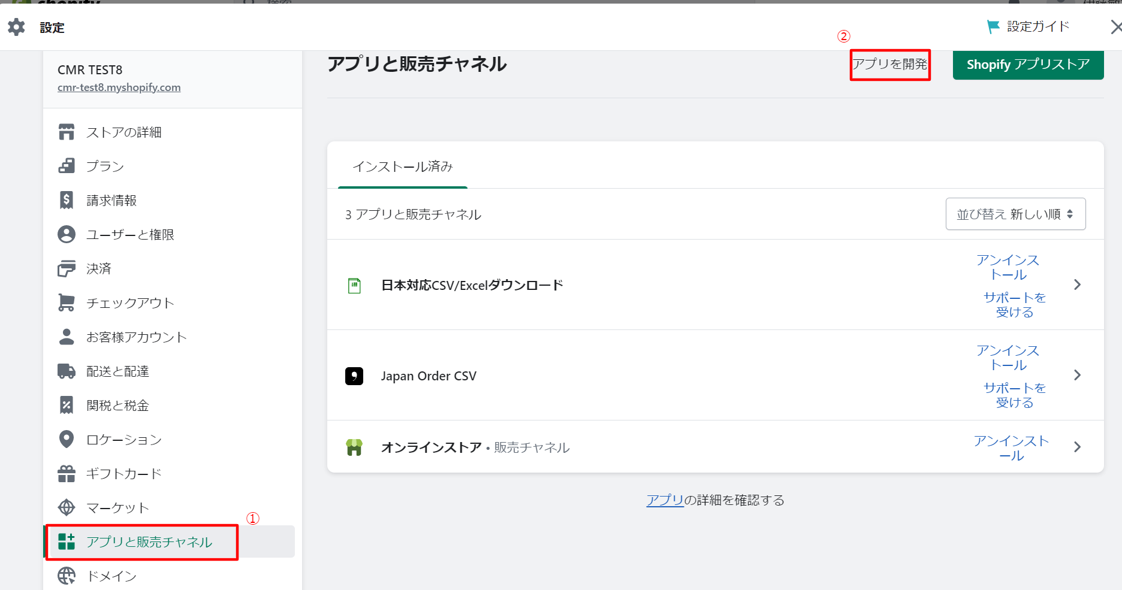1122x590 pixels.
Task: Click the setup guide flag icon
Action: pyautogui.click(x=993, y=27)
